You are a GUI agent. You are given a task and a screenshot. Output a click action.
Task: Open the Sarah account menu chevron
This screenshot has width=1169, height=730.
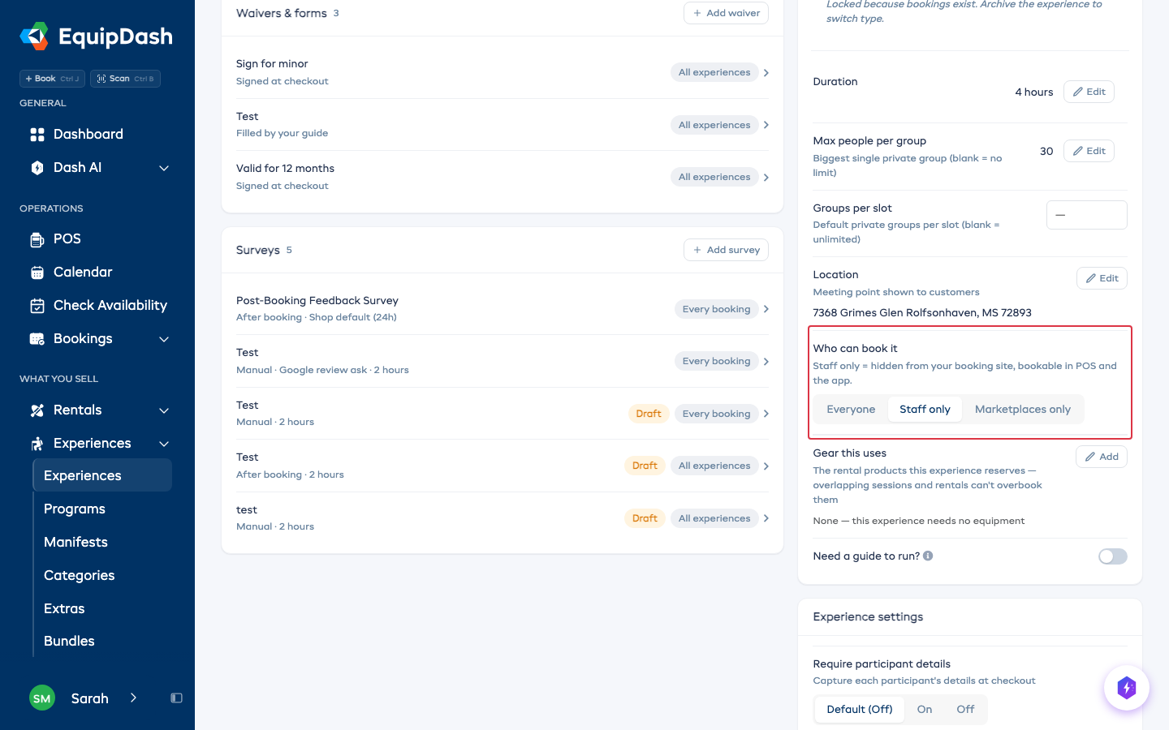[133, 698]
